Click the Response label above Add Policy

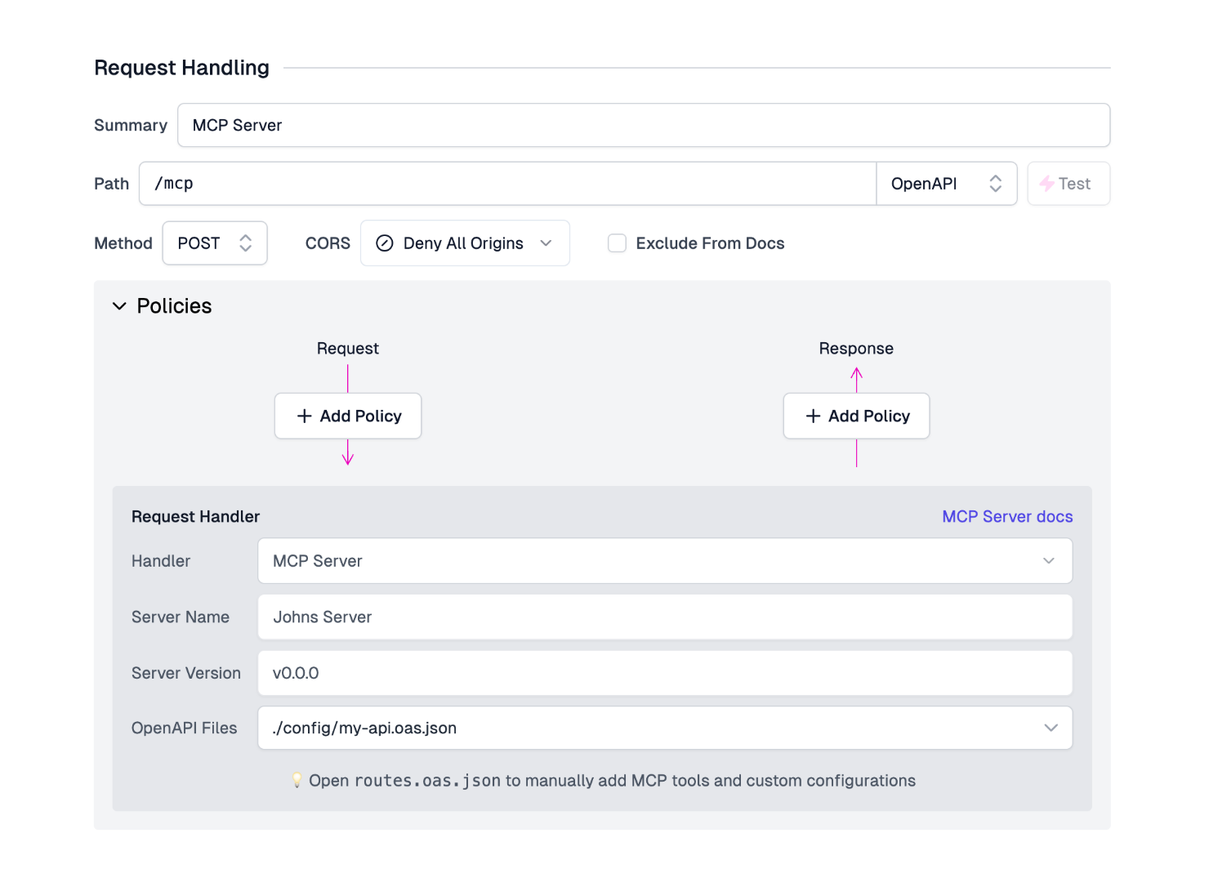pyautogui.click(x=856, y=349)
